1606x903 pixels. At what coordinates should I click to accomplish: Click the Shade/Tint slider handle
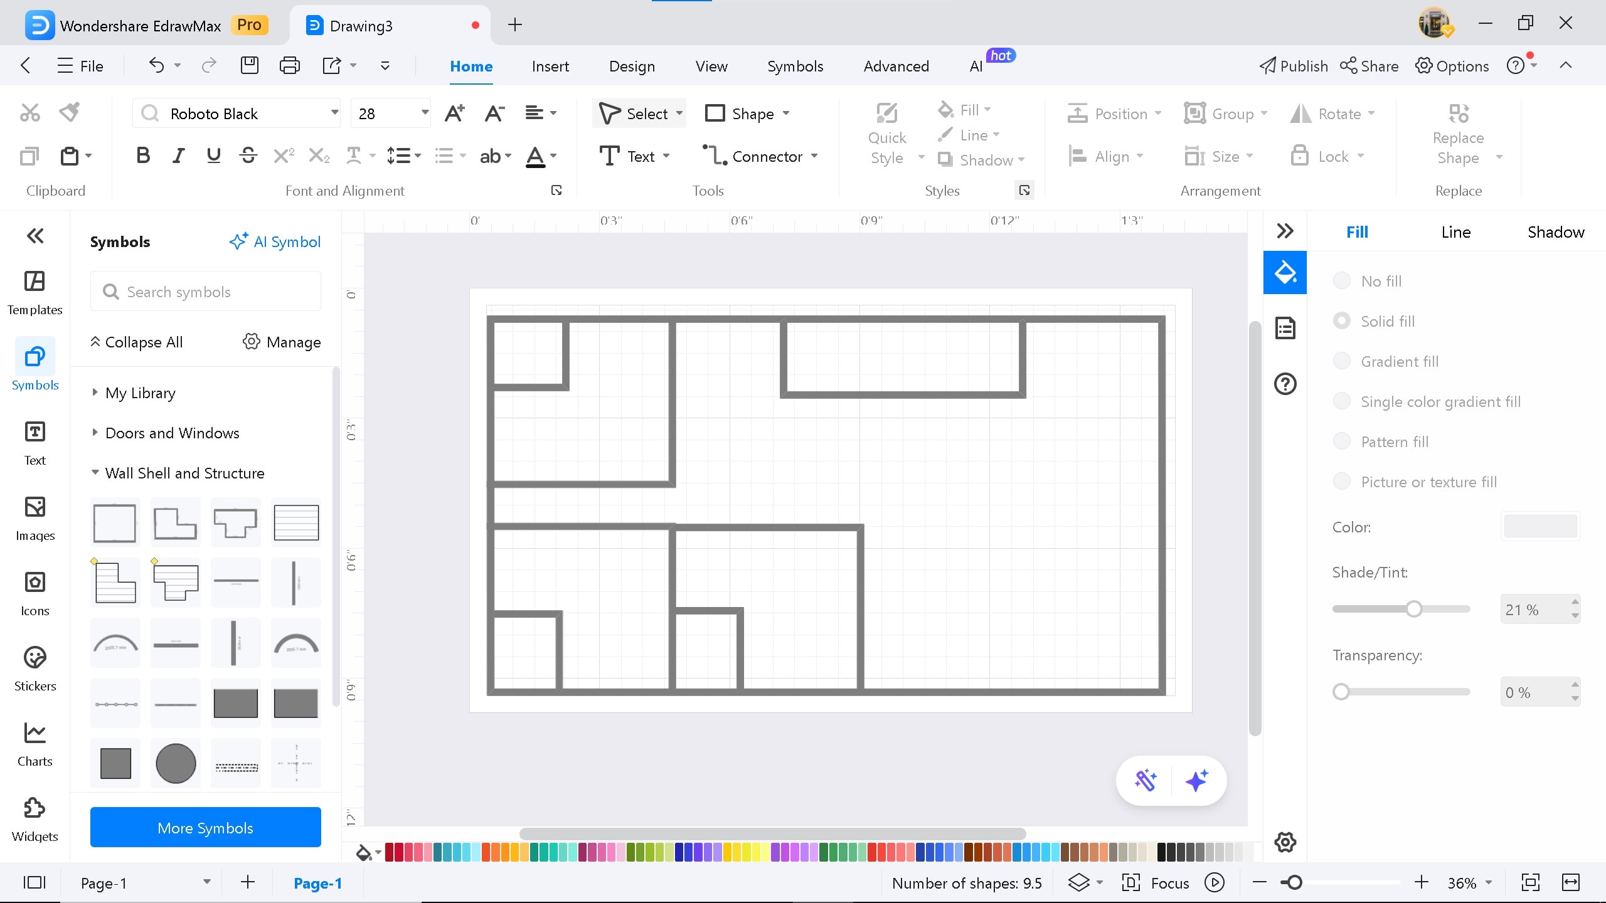pos(1413,609)
